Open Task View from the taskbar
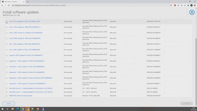This screenshot has width=197, height=111. coord(7,109)
